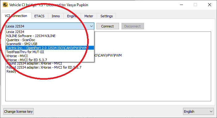Open the ETACS tab

coord(40,16)
